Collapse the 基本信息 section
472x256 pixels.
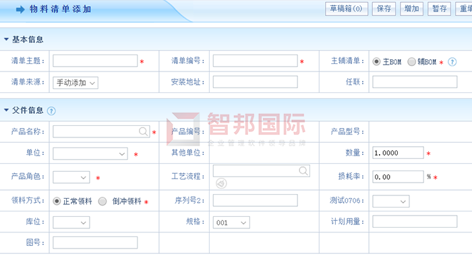pyautogui.click(x=6, y=39)
